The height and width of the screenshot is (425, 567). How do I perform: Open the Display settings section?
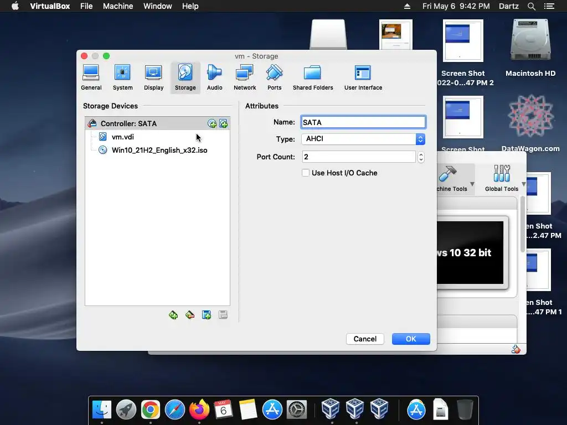tap(154, 77)
